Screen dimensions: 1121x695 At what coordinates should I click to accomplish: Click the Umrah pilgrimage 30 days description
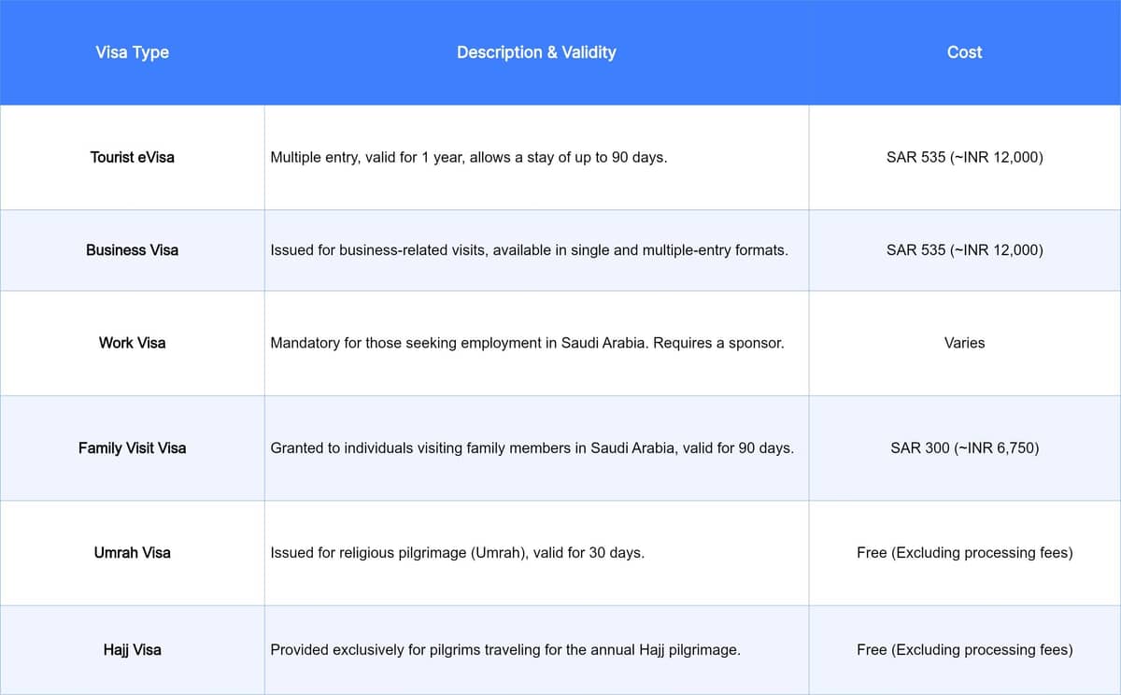pos(457,552)
